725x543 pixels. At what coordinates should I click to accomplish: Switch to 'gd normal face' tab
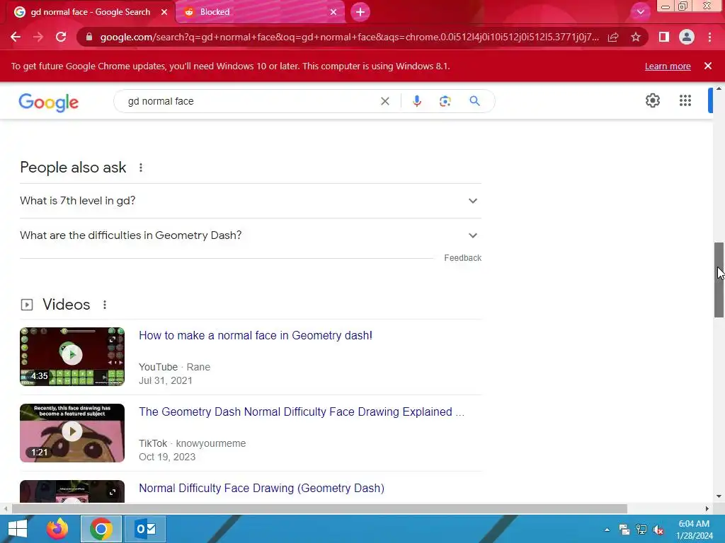point(90,12)
